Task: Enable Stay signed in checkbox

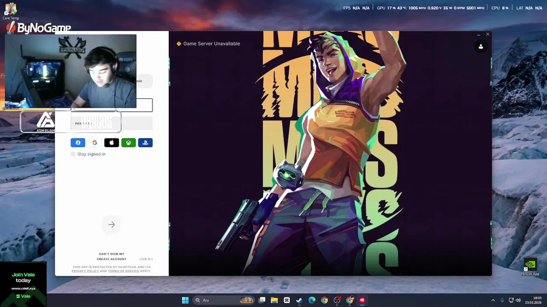Action: [73, 154]
